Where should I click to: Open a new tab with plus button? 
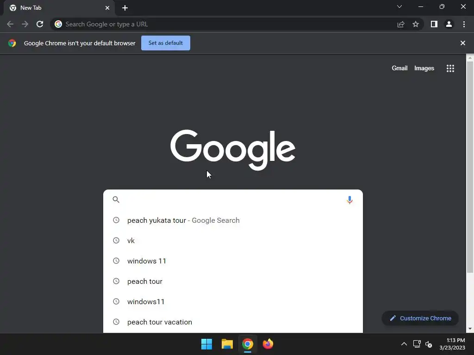pyautogui.click(x=125, y=8)
